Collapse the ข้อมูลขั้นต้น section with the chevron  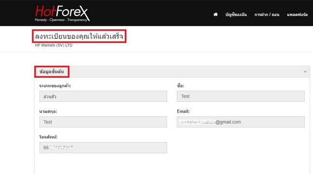click(x=305, y=72)
